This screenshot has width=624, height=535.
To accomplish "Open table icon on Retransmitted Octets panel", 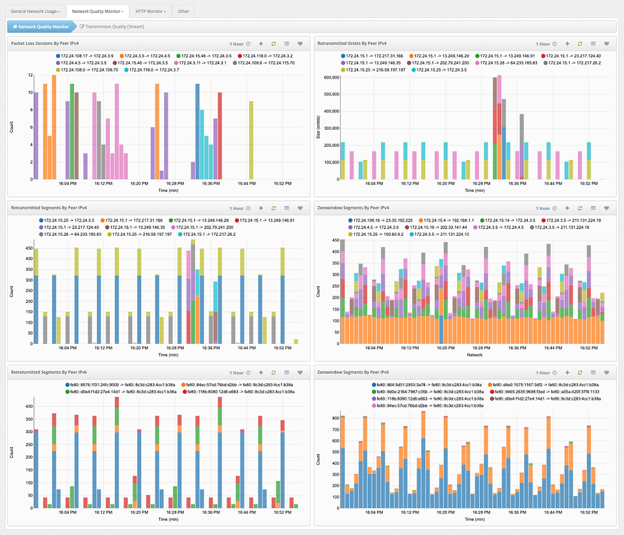I will tap(593, 44).
